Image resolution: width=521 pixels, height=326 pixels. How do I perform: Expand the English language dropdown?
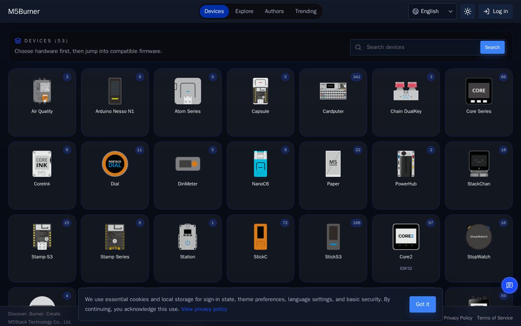click(432, 11)
